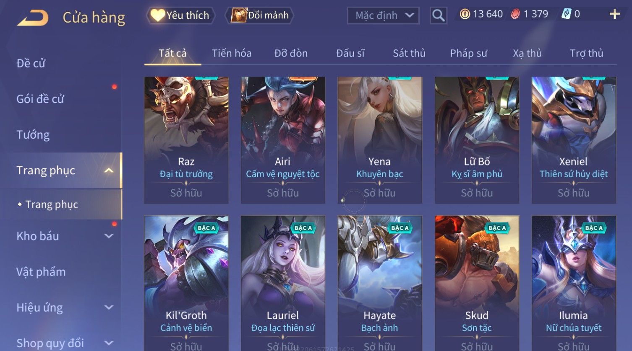Open Gói đề cử in sidebar
The height and width of the screenshot is (351, 632).
click(40, 99)
